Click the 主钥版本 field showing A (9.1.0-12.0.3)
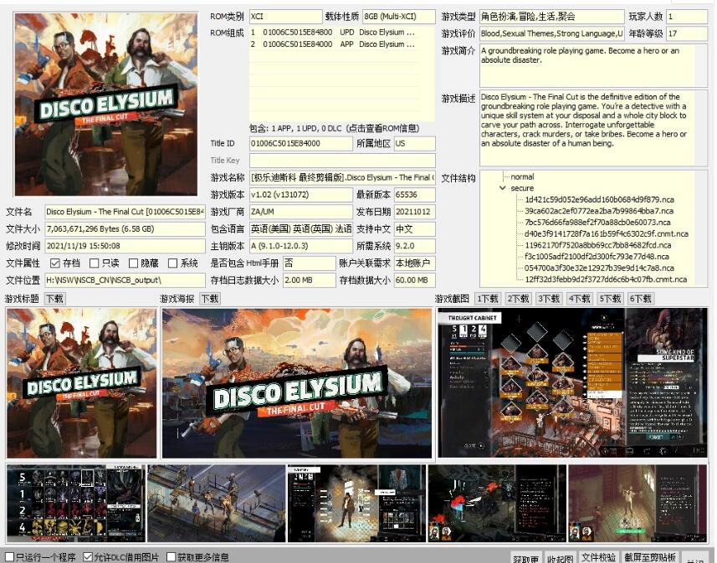This screenshot has height=563, width=717. (x=301, y=246)
